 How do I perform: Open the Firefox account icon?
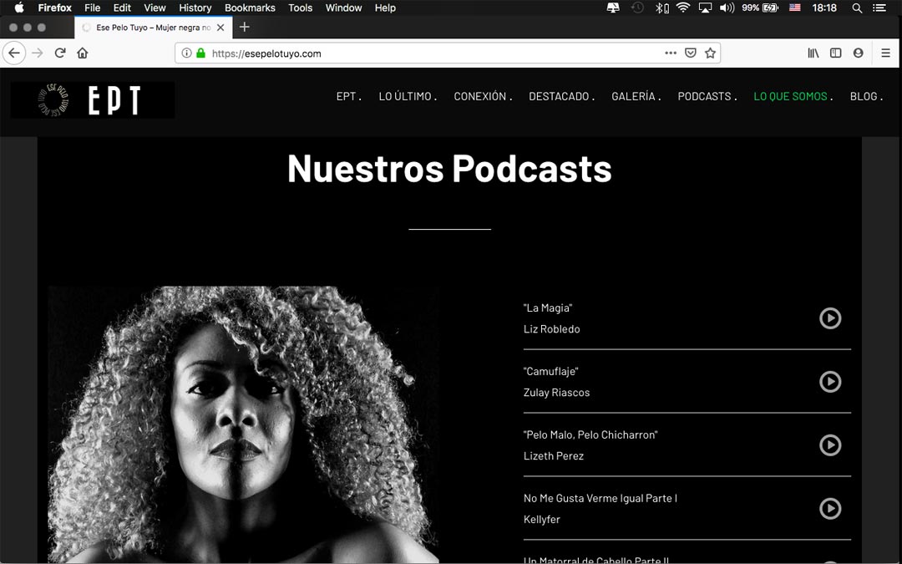pos(858,53)
